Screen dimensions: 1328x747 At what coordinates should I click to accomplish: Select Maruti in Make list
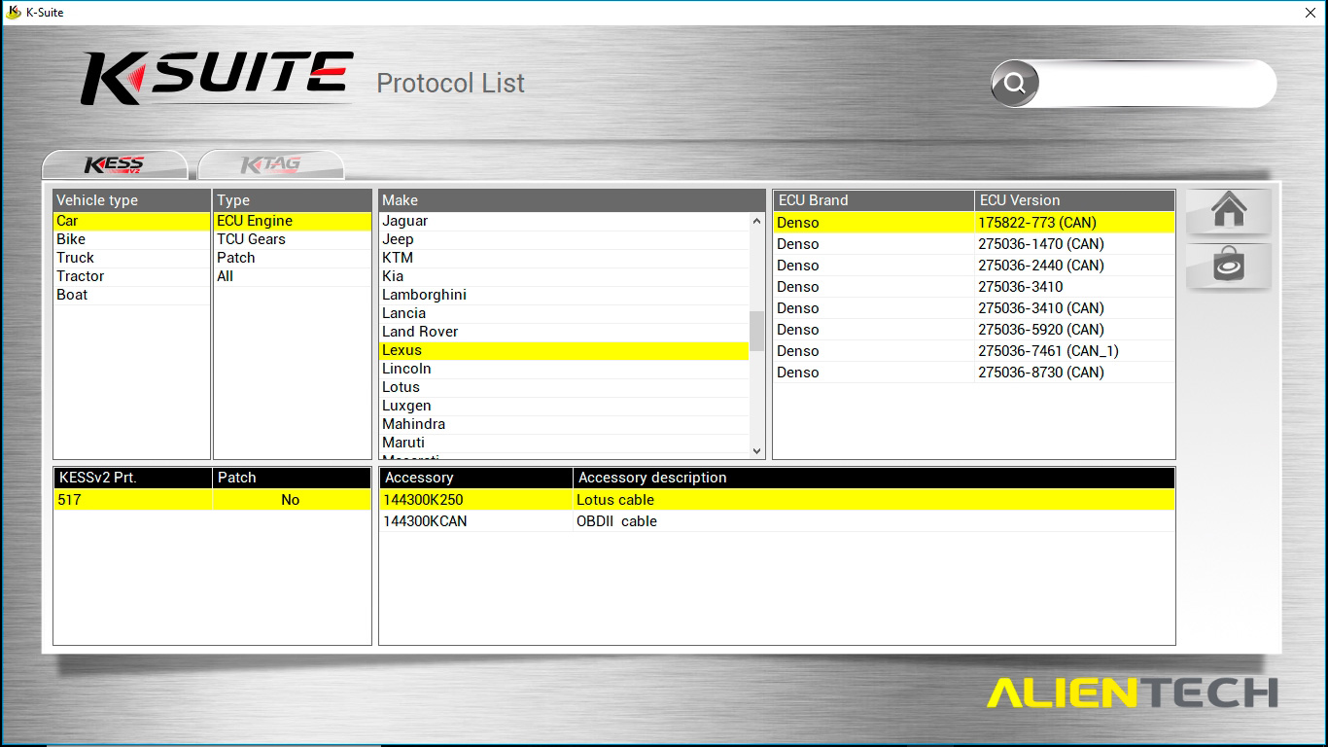pyautogui.click(x=564, y=443)
